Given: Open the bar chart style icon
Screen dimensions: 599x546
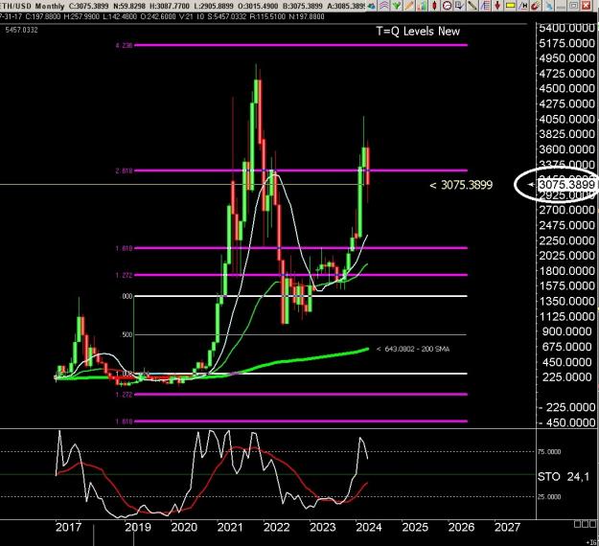Looking at the screenshot, I should coord(422,6).
